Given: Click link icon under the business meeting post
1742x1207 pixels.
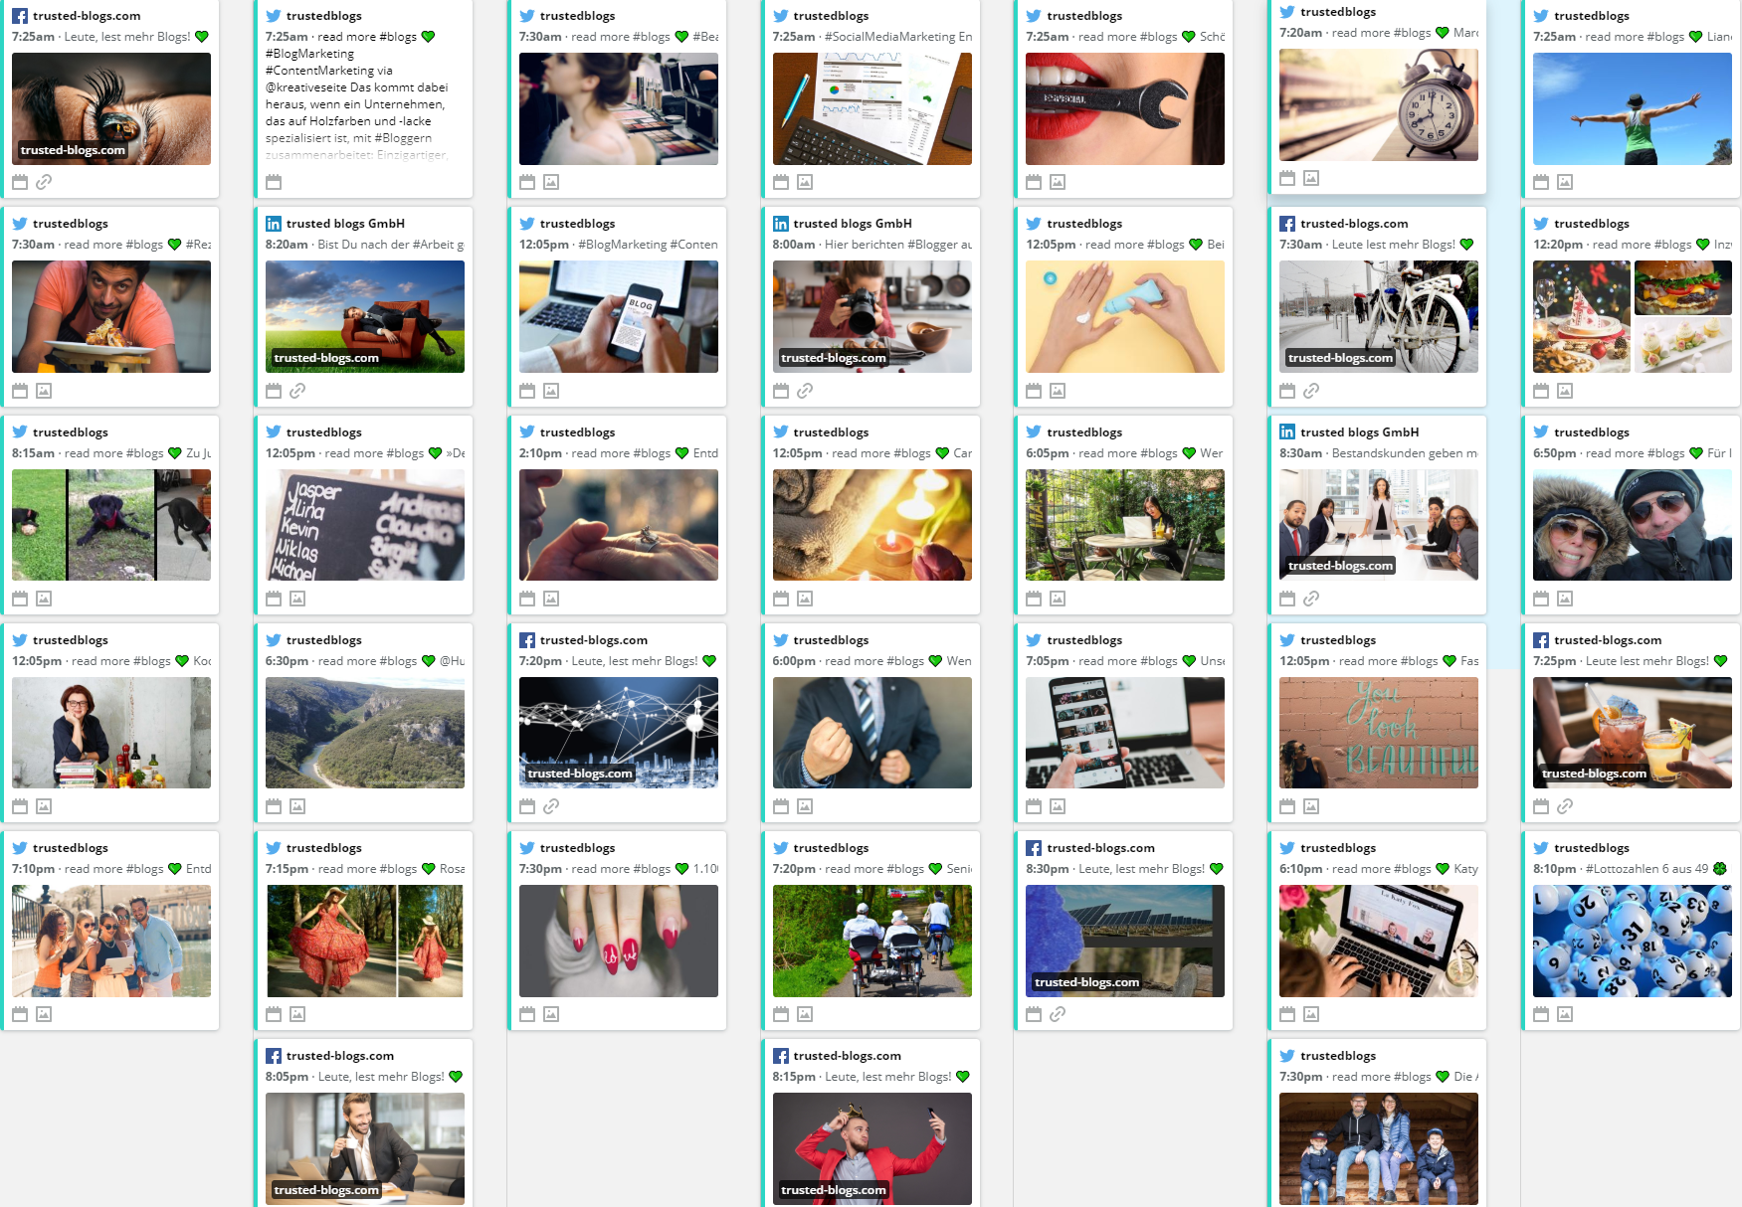Looking at the screenshot, I should (x=1311, y=599).
